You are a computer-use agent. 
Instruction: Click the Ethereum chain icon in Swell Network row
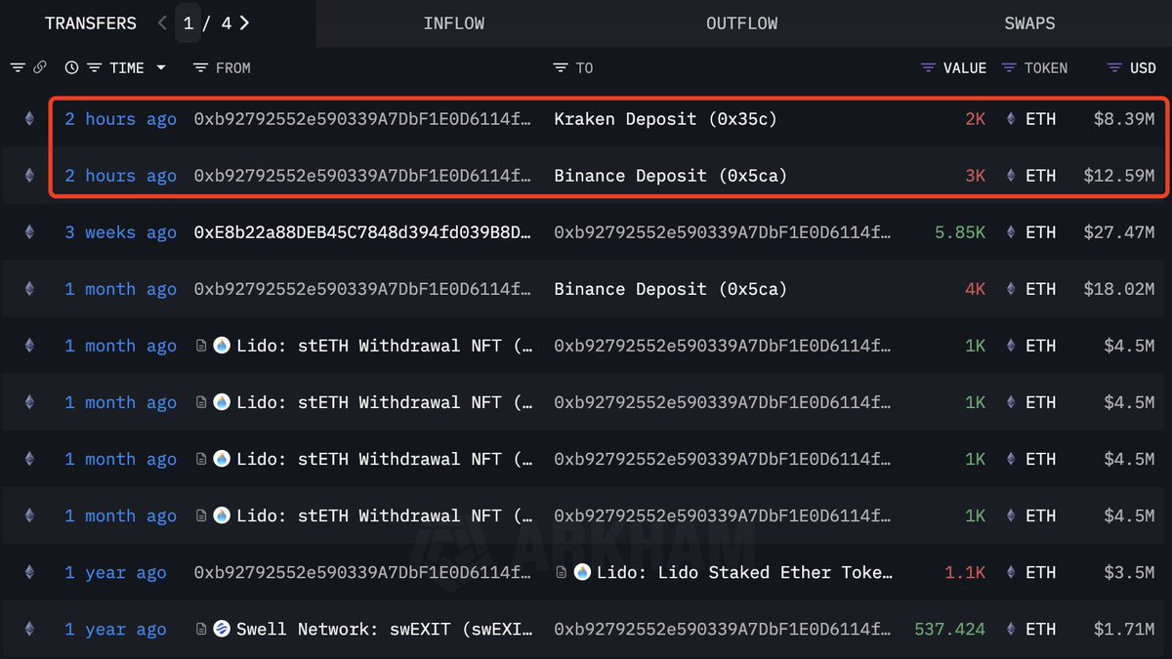point(28,629)
